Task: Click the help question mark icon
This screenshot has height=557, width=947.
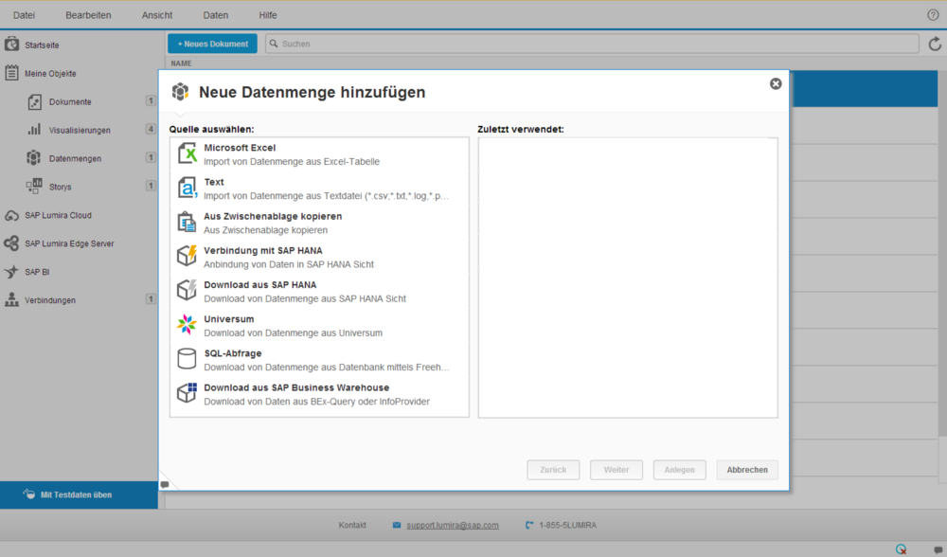Action: point(933,15)
